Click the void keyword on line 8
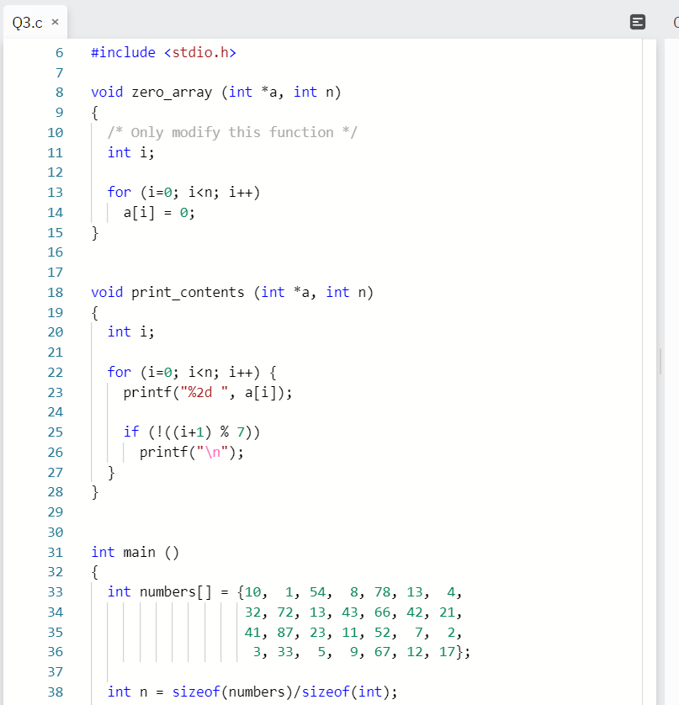 pyautogui.click(x=107, y=92)
